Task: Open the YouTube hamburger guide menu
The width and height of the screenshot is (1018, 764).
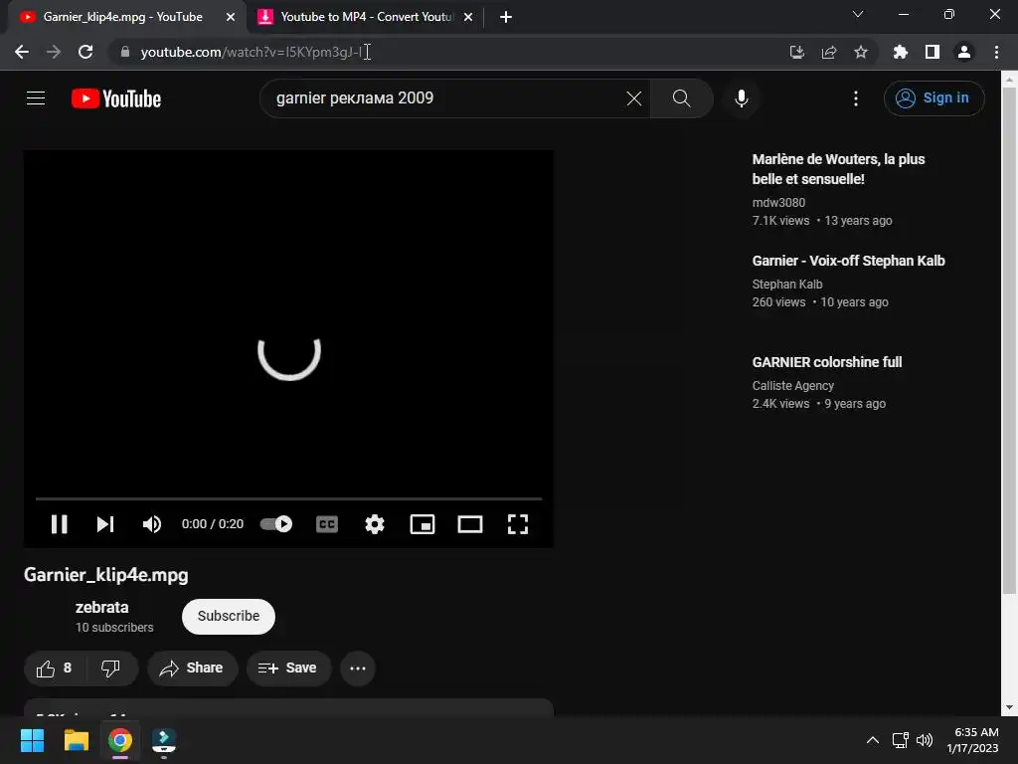Action: pos(36,98)
